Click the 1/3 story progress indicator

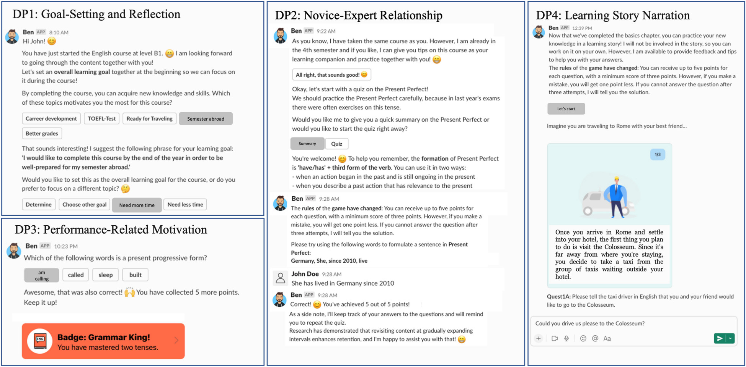coord(658,154)
